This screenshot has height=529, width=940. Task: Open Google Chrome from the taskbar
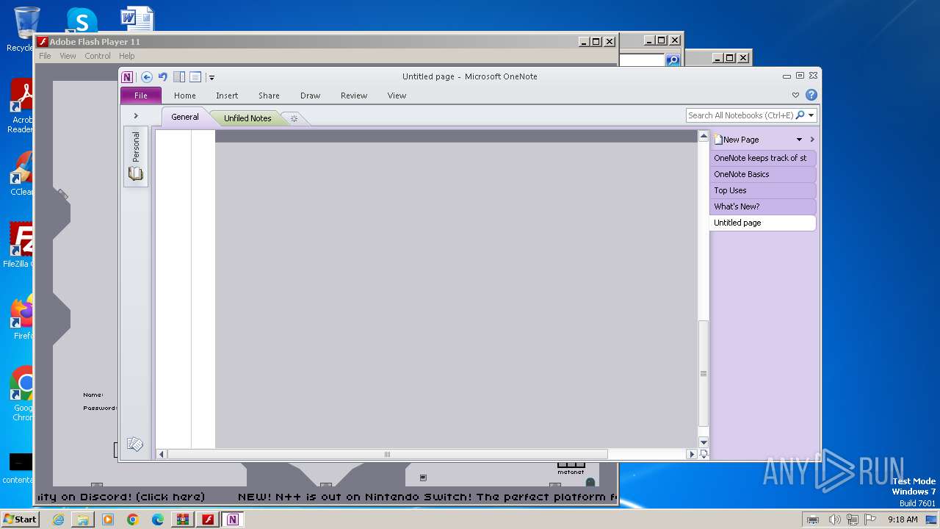(x=133, y=519)
